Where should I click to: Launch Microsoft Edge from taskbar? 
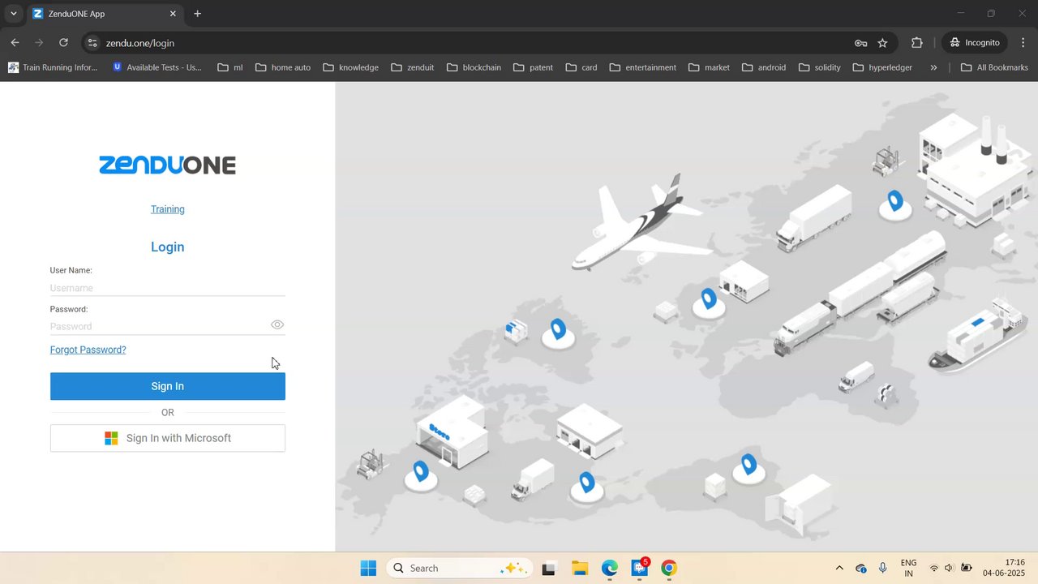[x=609, y=568]
